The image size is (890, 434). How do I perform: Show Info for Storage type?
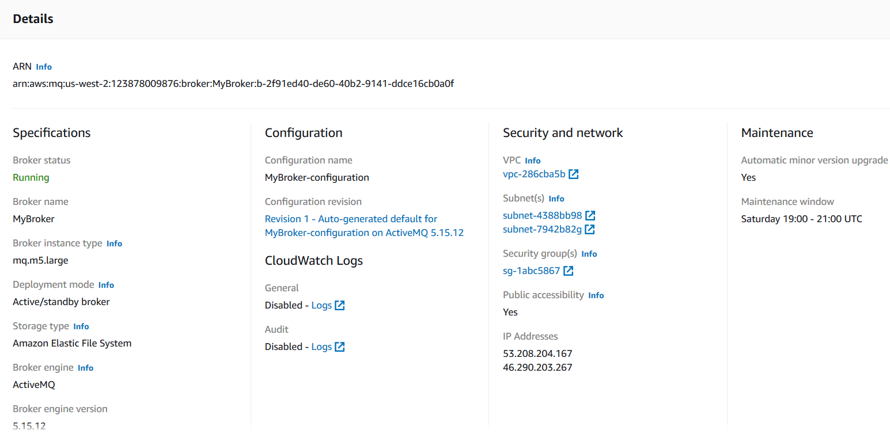coord(81,326)
